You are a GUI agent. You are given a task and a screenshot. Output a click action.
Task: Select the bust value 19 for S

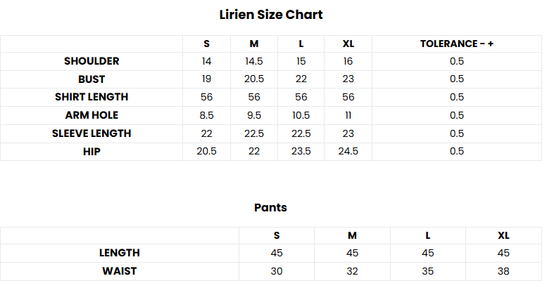206,79
